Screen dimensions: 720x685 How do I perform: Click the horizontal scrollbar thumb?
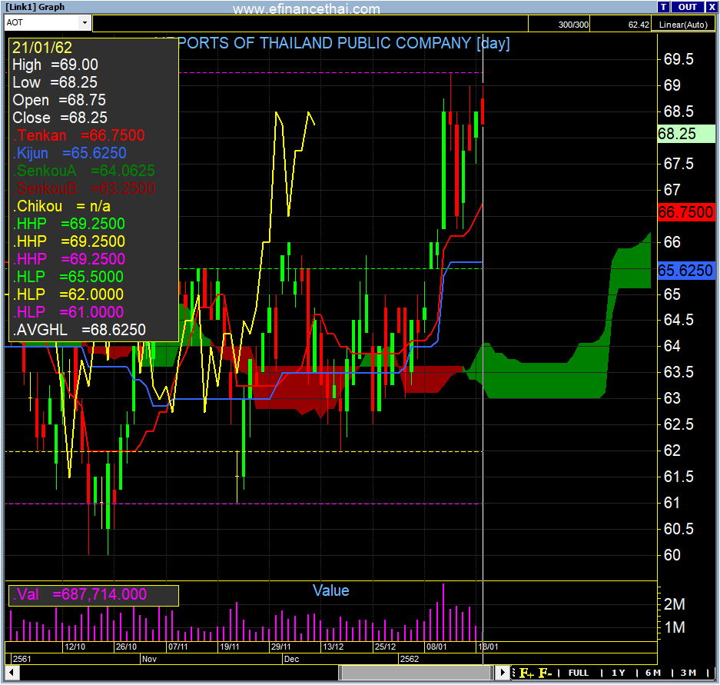point(415,673)
